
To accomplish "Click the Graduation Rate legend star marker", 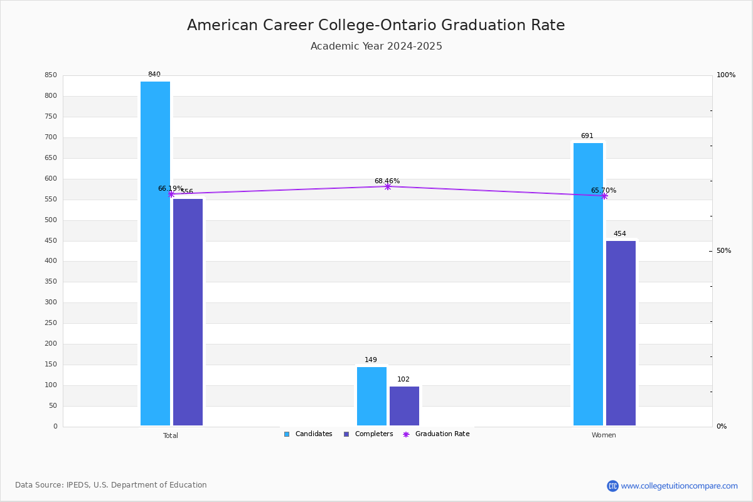I will (406, 434).
